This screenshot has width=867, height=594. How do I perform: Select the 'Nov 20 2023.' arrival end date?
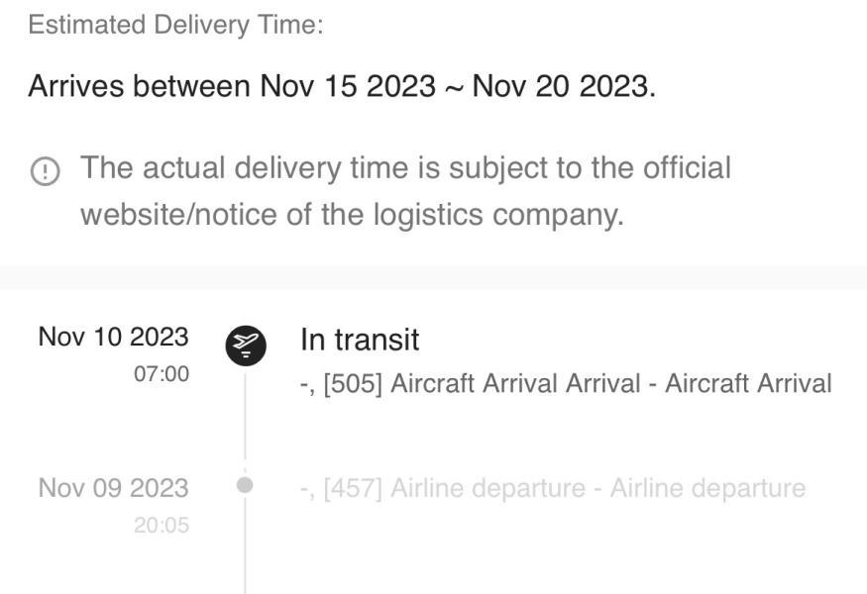point(563,86)
